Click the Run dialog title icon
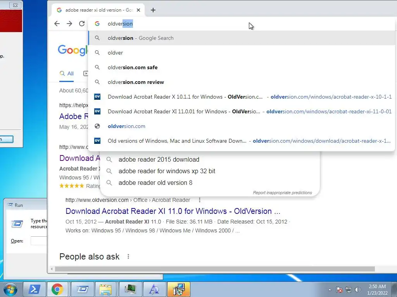Viewport: 397px width, 297px height. point(10,205)
